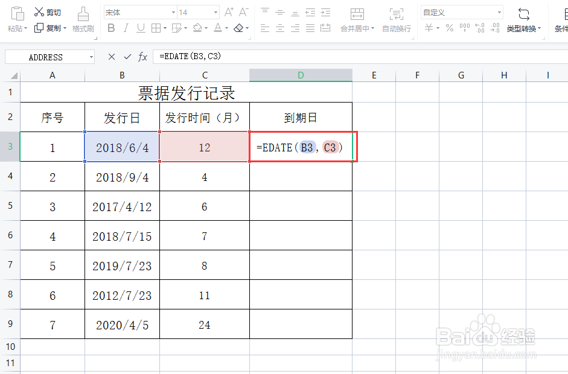Open number format 自定义 dropdown
Viewport: 568px width, 374px height.
(500, 12)
